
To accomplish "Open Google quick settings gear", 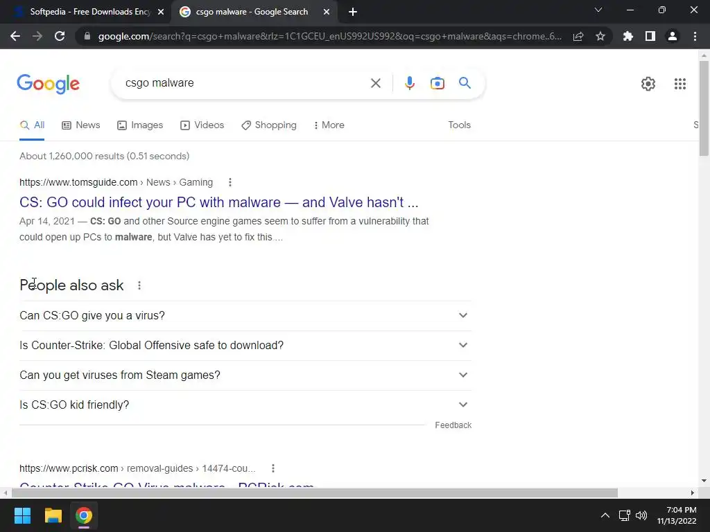I will tap(648, 84).
